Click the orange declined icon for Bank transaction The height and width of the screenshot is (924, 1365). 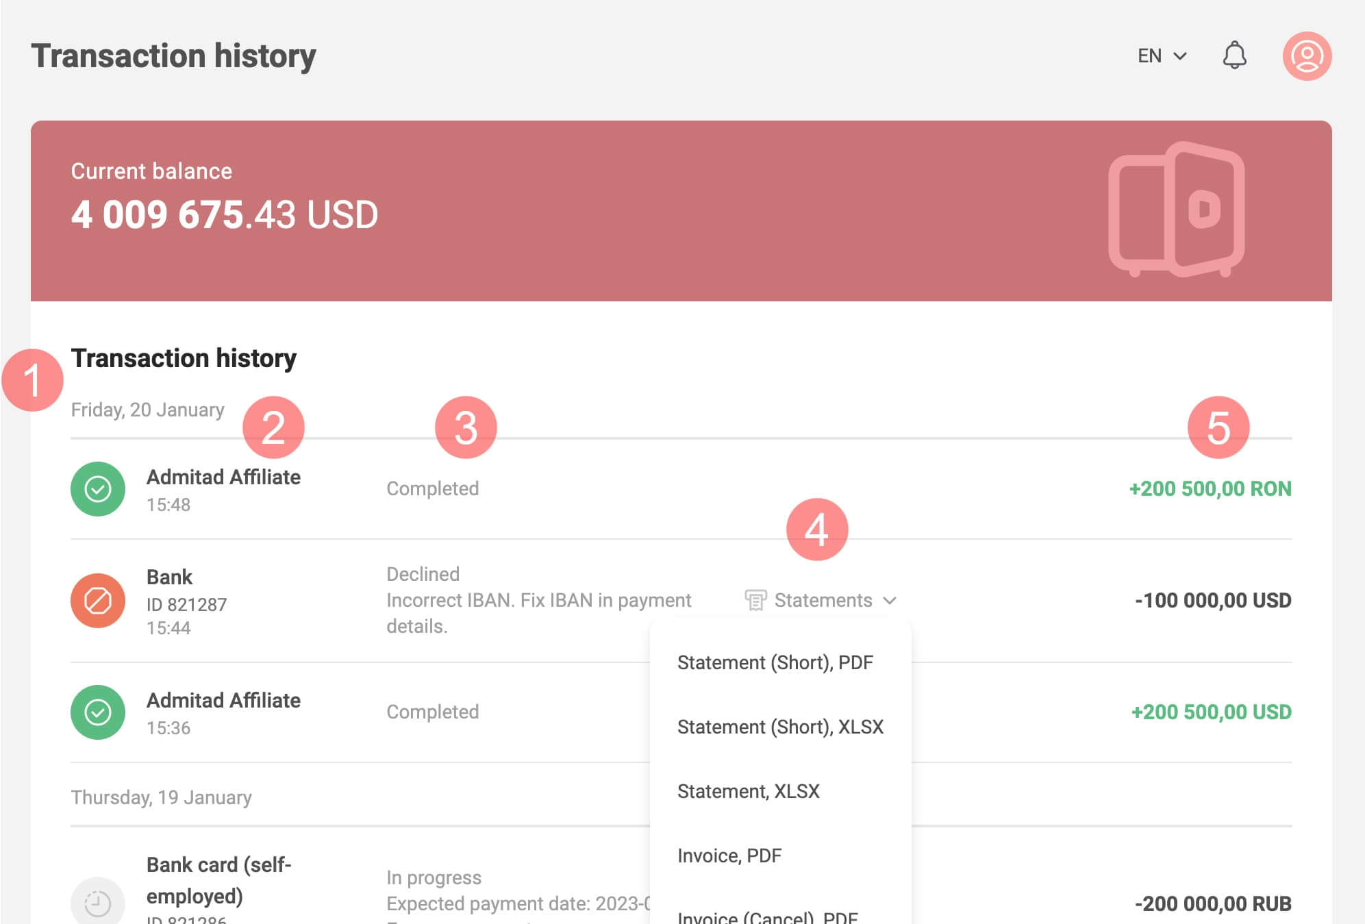(x=98, y=601)
